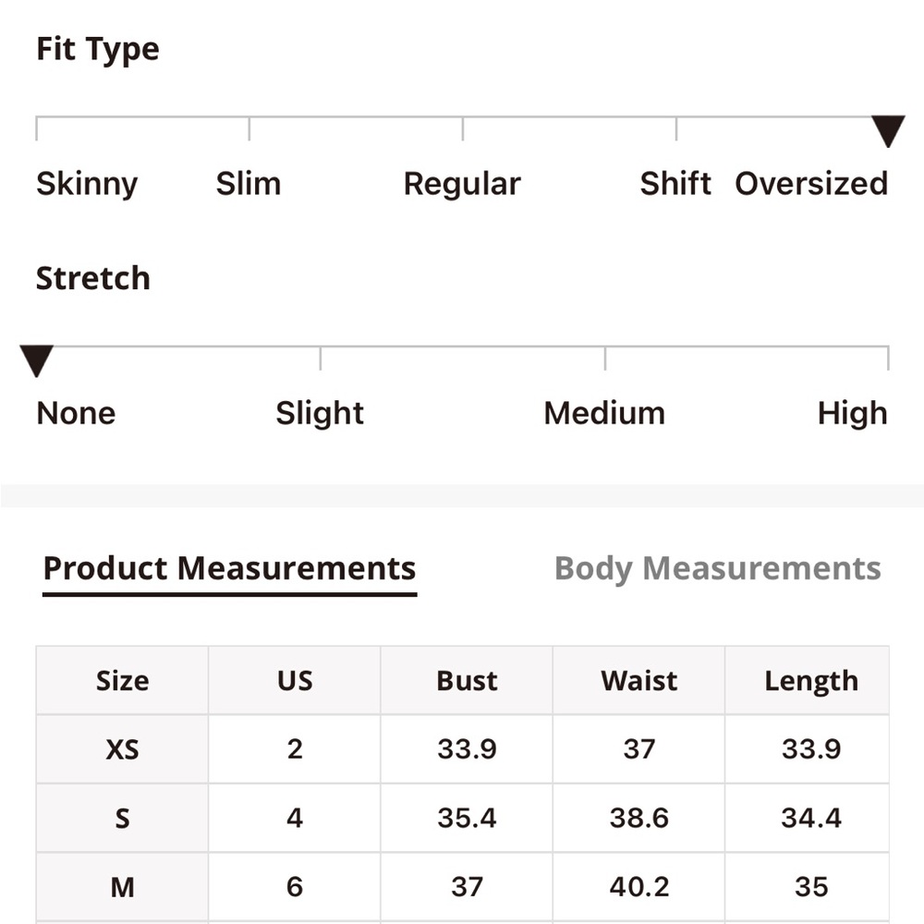Click the Fit Type heading
This screenshot has width=924, height=924.
98,50
